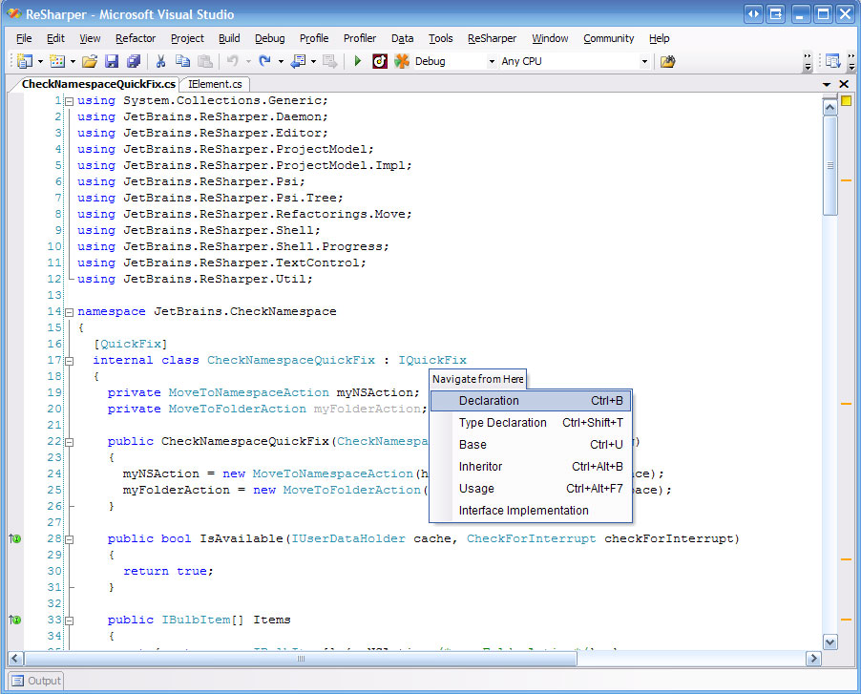This screenshot has height=694, width=861.
Task: Click the Open File folder icon
Action: click(x=89, y=61)
